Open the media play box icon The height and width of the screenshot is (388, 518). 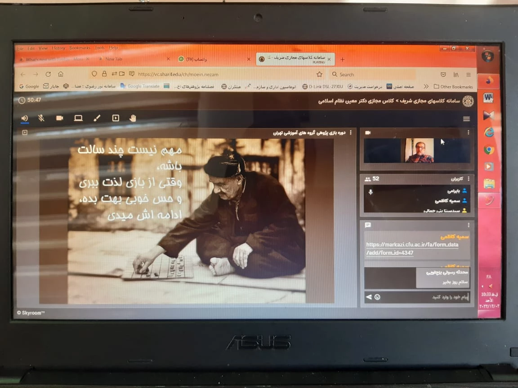[x=116, y=118]
